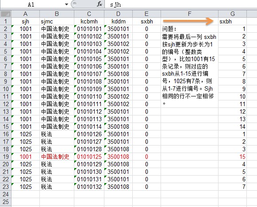The image size is (257, 207).
Task: Click cell containing 01010107
Action: point(89,74)
